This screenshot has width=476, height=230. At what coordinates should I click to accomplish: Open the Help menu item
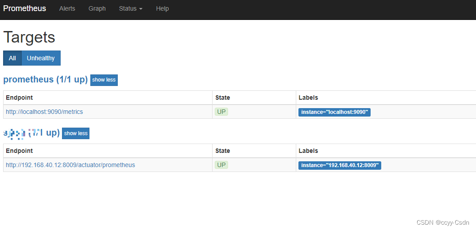coord(163,8)
